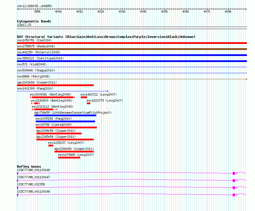Open esv1463722 (Levy2007) label

99,94
